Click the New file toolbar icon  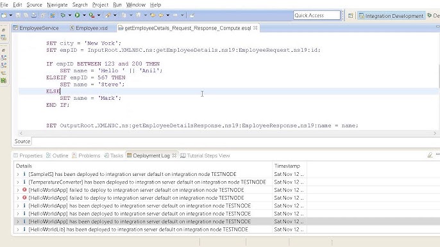(4, 15)
